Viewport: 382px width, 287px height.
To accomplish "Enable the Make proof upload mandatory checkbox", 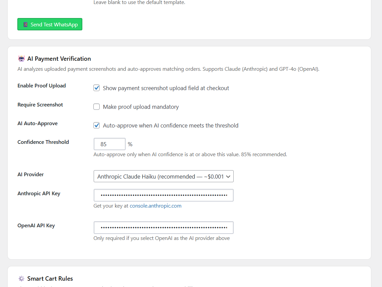I will pyautogui.click(x=97, y=107).
